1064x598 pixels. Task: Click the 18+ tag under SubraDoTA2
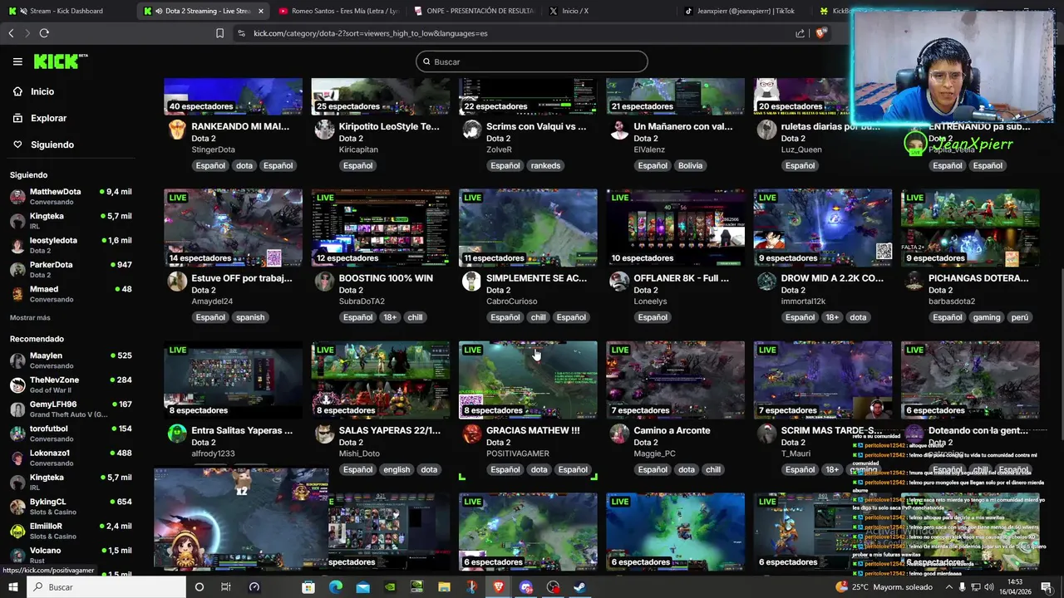coord(391,317)
